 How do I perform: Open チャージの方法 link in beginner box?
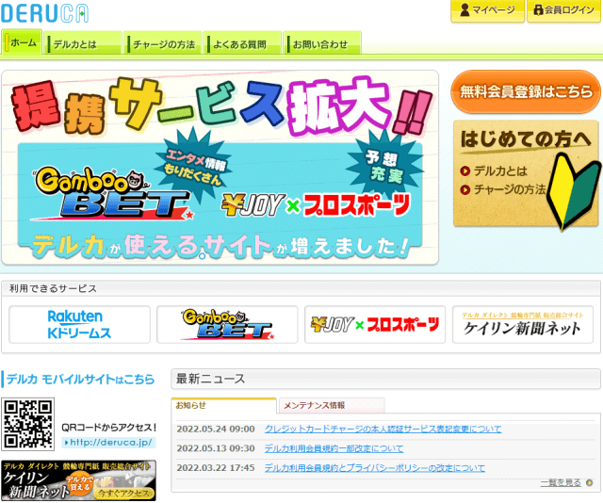tap(503, 189)
